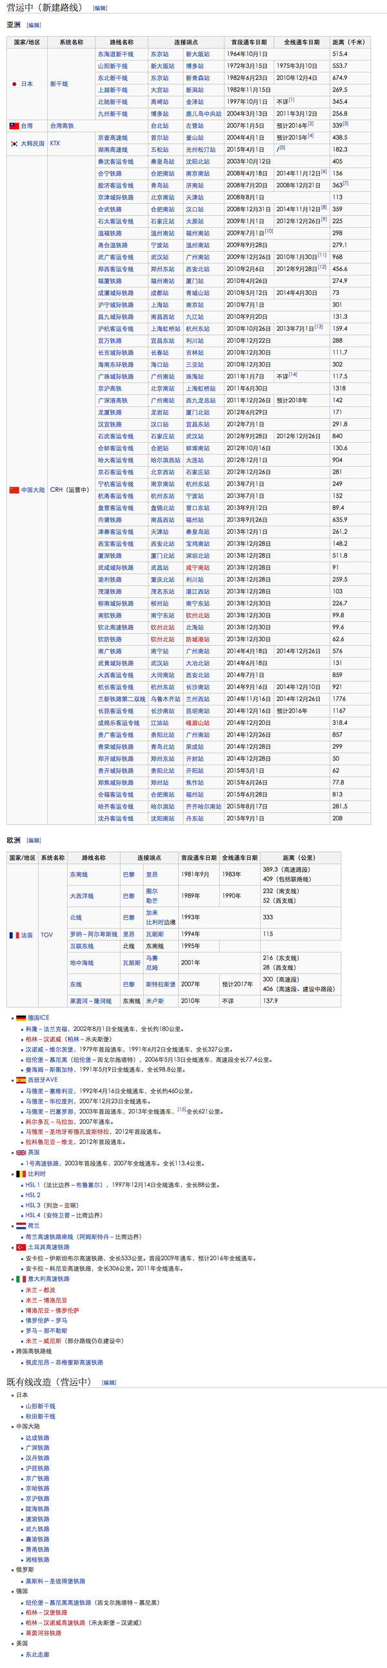Click the 距离（千米）column header in Asia table
The image size is (387, 1668).
349,42
